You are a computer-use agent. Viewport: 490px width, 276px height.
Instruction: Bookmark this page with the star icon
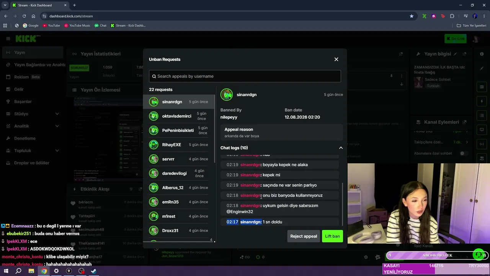click(412, 16)
